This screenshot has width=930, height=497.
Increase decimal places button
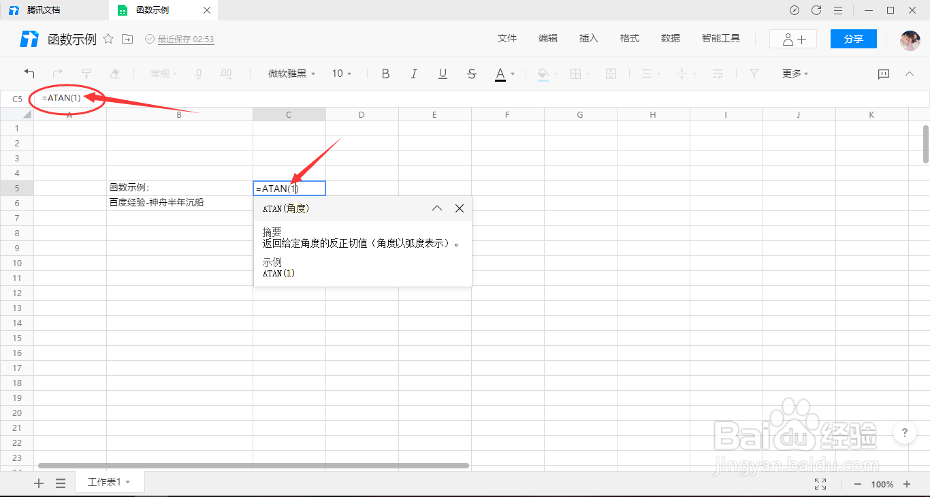[x=225, y=74]
